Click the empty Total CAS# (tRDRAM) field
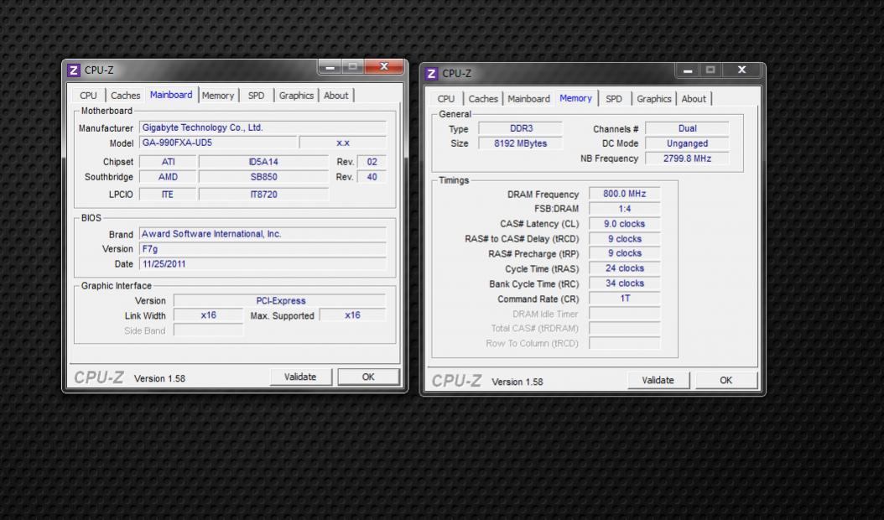The width and height of the screenshot is (884, 520). click(625, 328)
